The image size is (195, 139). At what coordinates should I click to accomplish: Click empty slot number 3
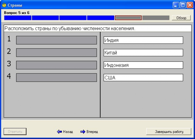(56, 65)
